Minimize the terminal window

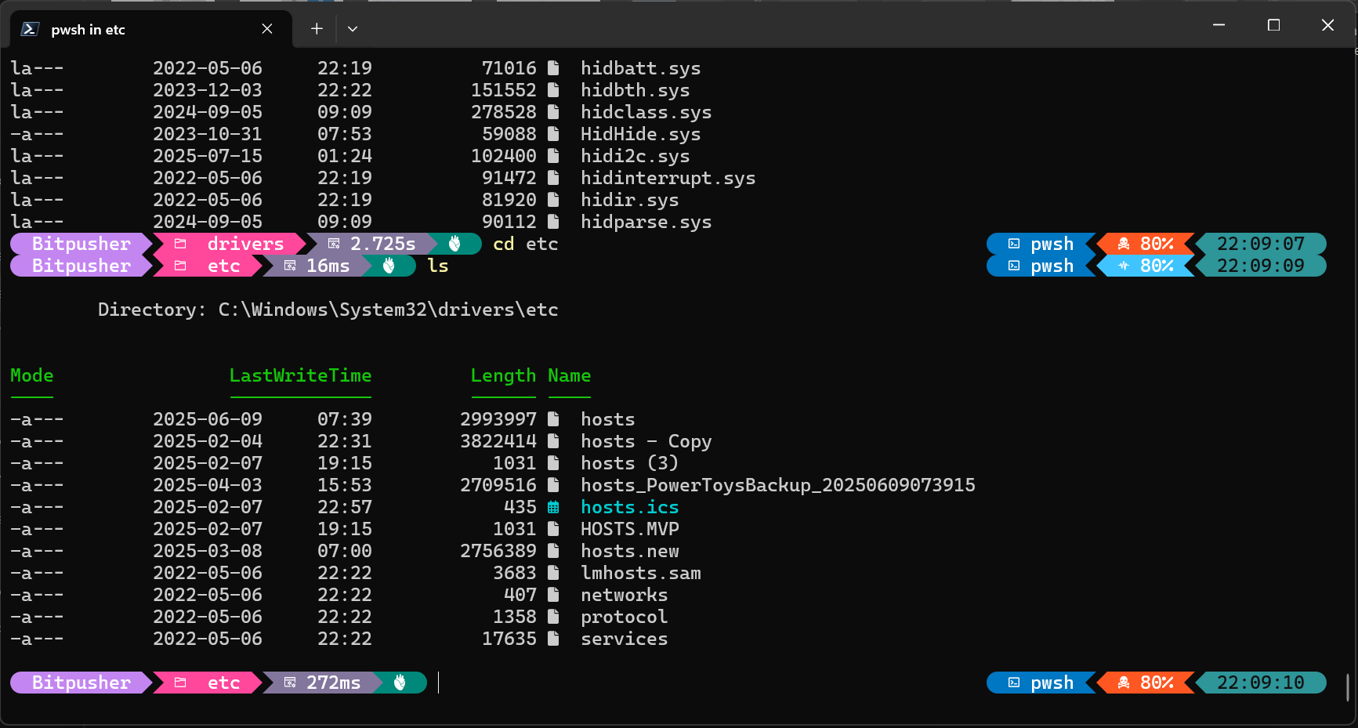pyautogui.click(x=1219, y=25)
